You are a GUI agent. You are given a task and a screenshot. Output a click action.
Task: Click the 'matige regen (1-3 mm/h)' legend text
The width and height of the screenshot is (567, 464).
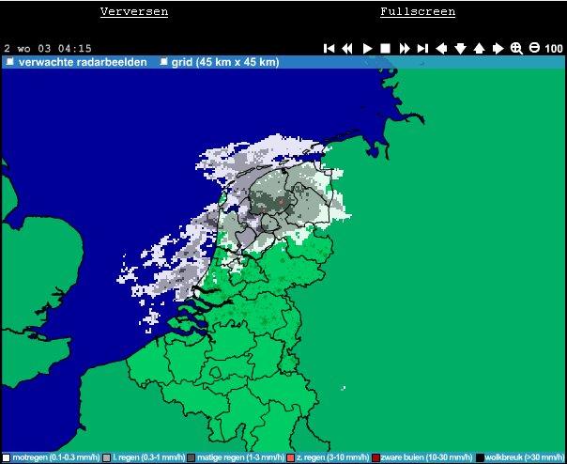click(x=241, y=457)
